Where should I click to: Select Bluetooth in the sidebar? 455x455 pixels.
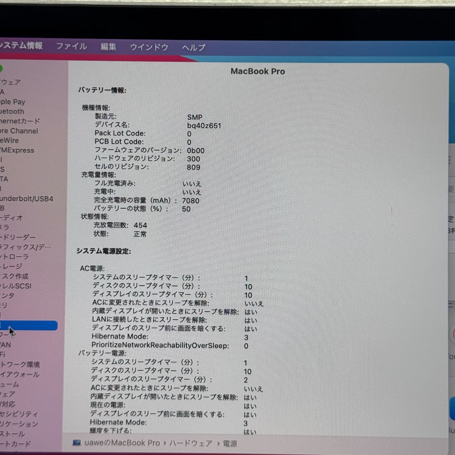coord(12,111)
